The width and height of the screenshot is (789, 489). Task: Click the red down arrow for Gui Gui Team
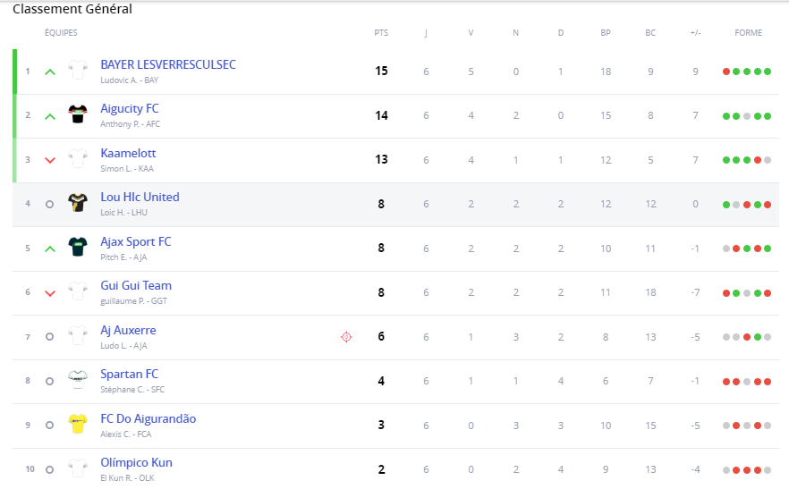point(50,293)
